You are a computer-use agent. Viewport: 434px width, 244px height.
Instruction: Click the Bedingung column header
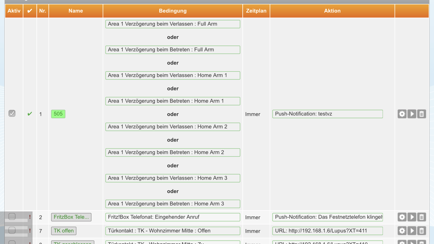[173, 11]
